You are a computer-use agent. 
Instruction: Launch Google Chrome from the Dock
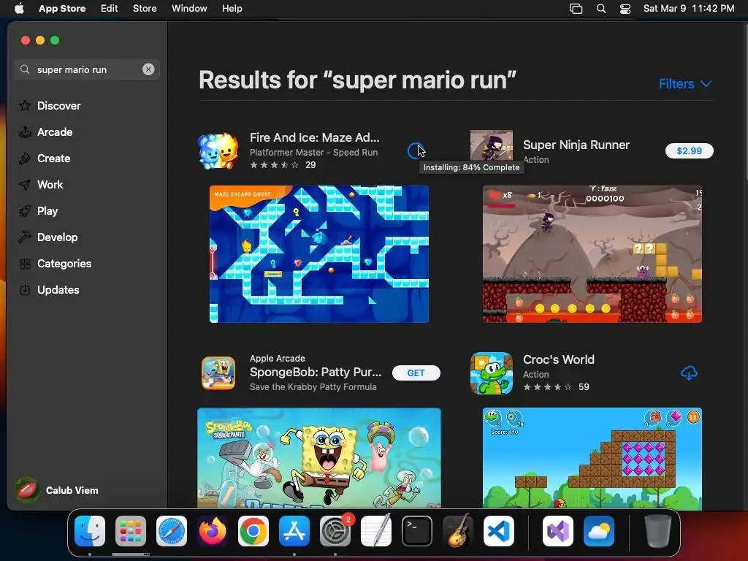pos(253,531)
